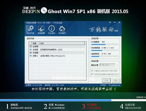Click the installer overall blue progress bar
Viewport: 146px width, 111px height.
[73, 100]
